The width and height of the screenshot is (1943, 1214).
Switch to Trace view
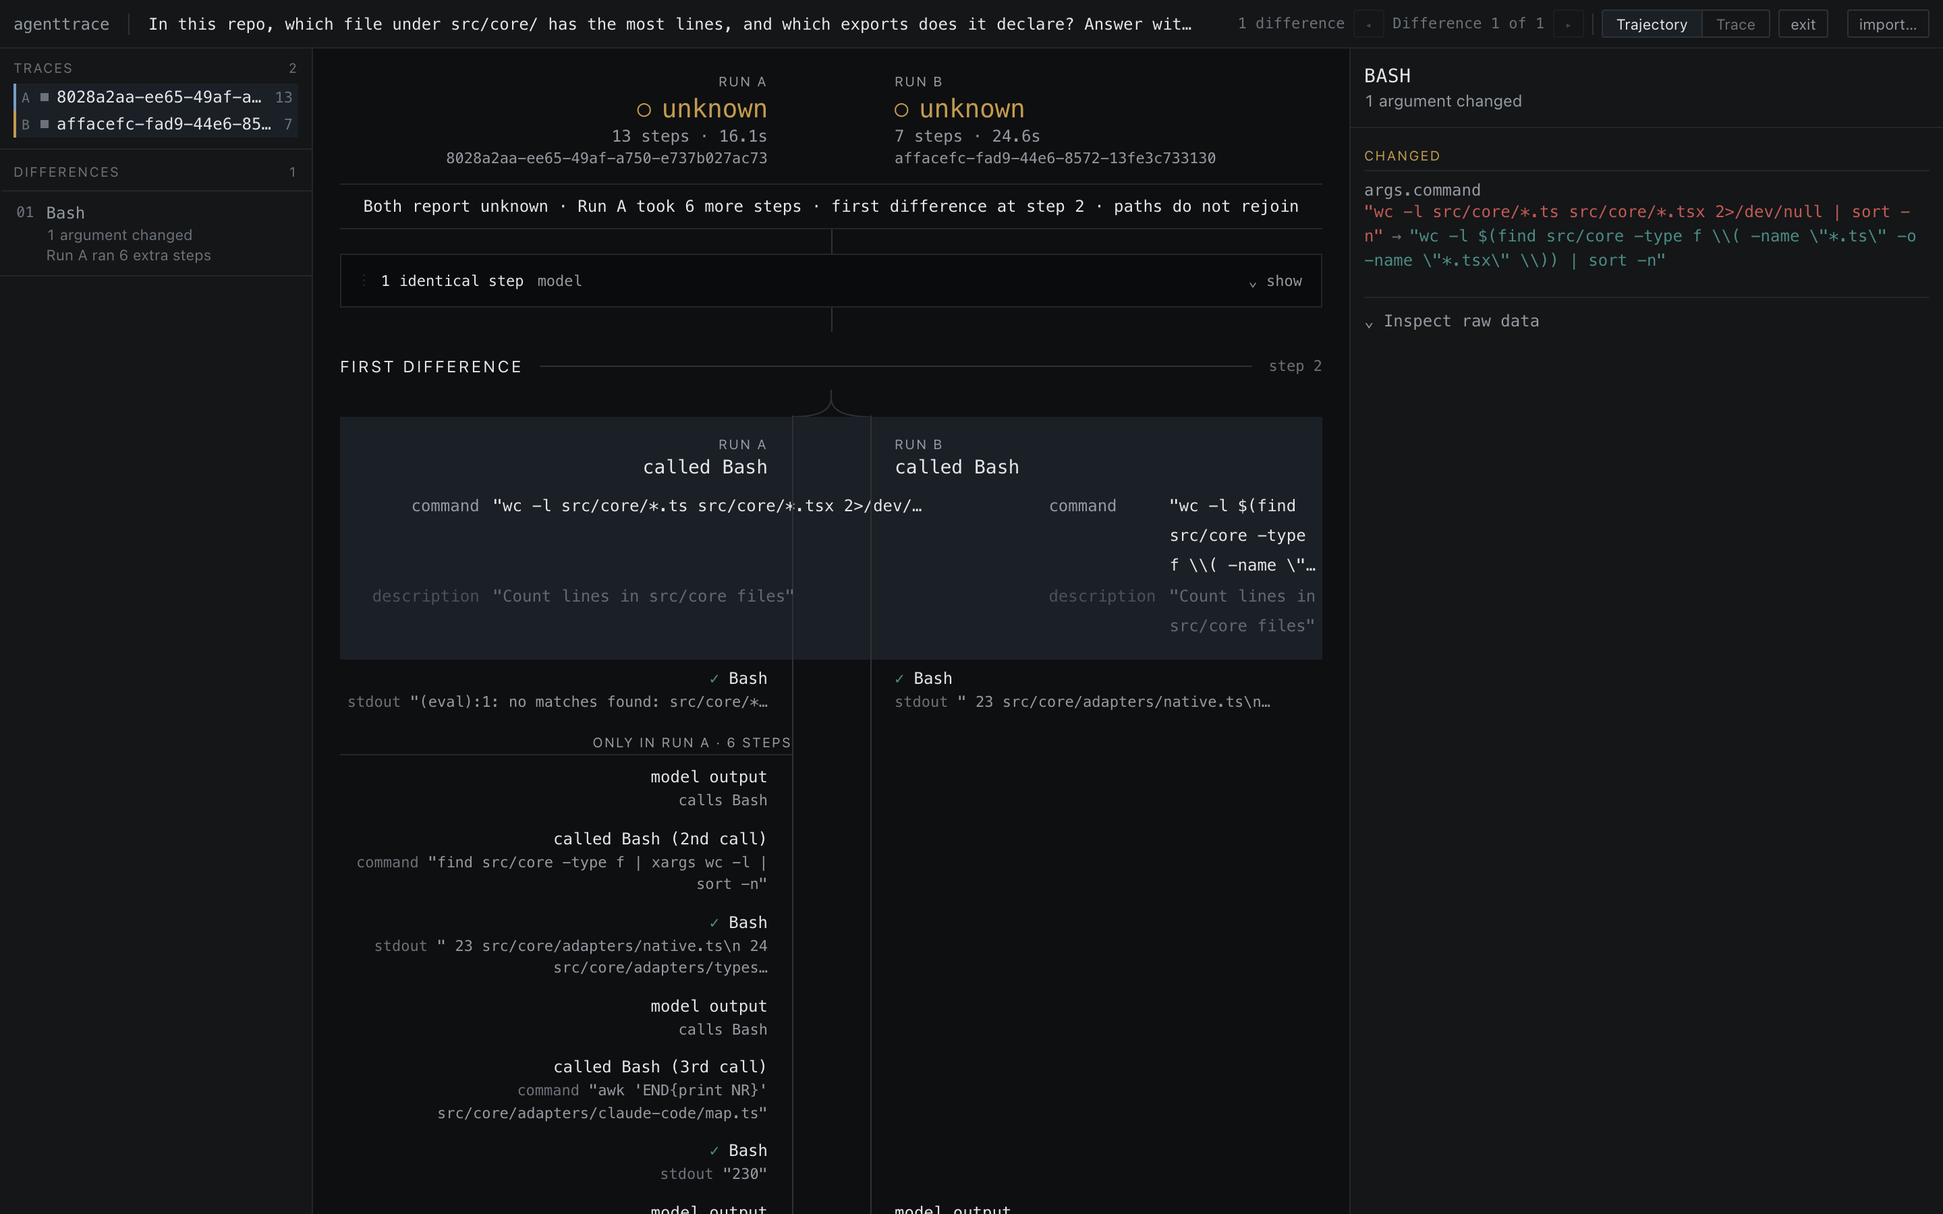point(1735,24)
